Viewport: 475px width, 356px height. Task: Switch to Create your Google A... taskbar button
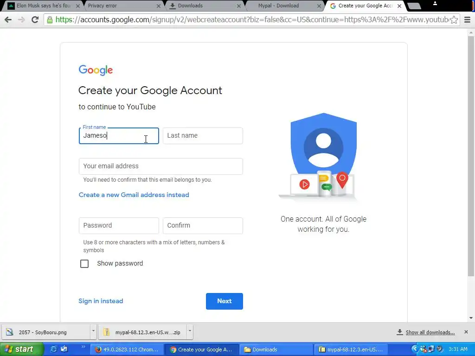coord(201,350)
